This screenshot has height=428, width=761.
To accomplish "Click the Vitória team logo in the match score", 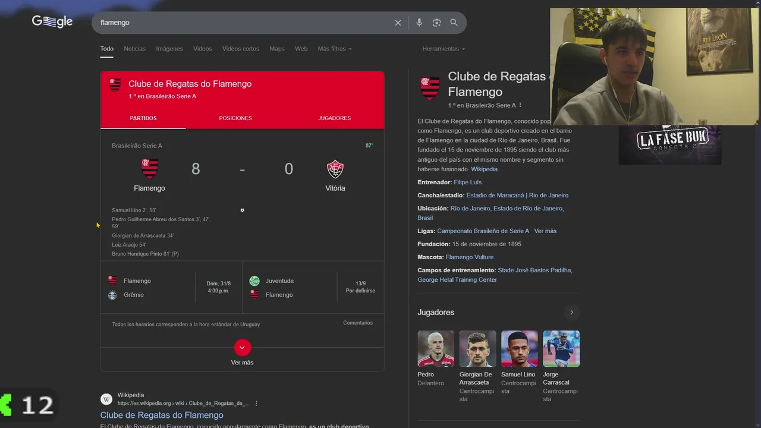I will pyautogui.click(x=335, y=169).
